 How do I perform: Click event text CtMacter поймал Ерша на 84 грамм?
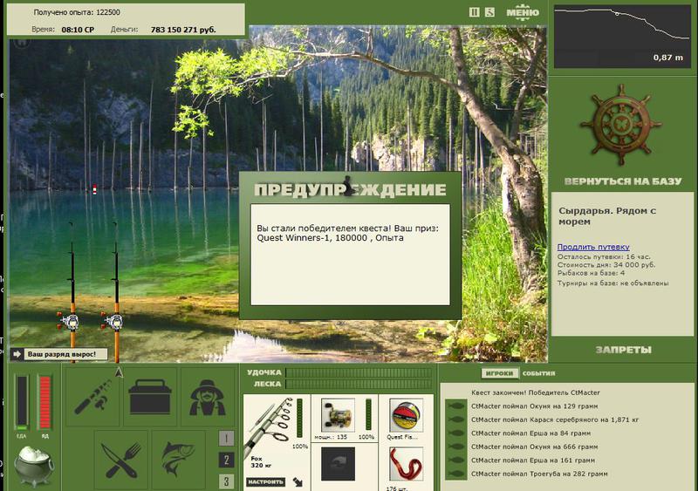tap(530, 433)
